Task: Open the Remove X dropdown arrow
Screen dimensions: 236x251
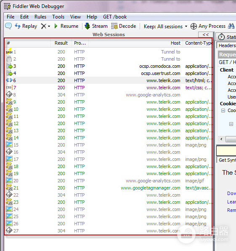Action: coord(49,26)
